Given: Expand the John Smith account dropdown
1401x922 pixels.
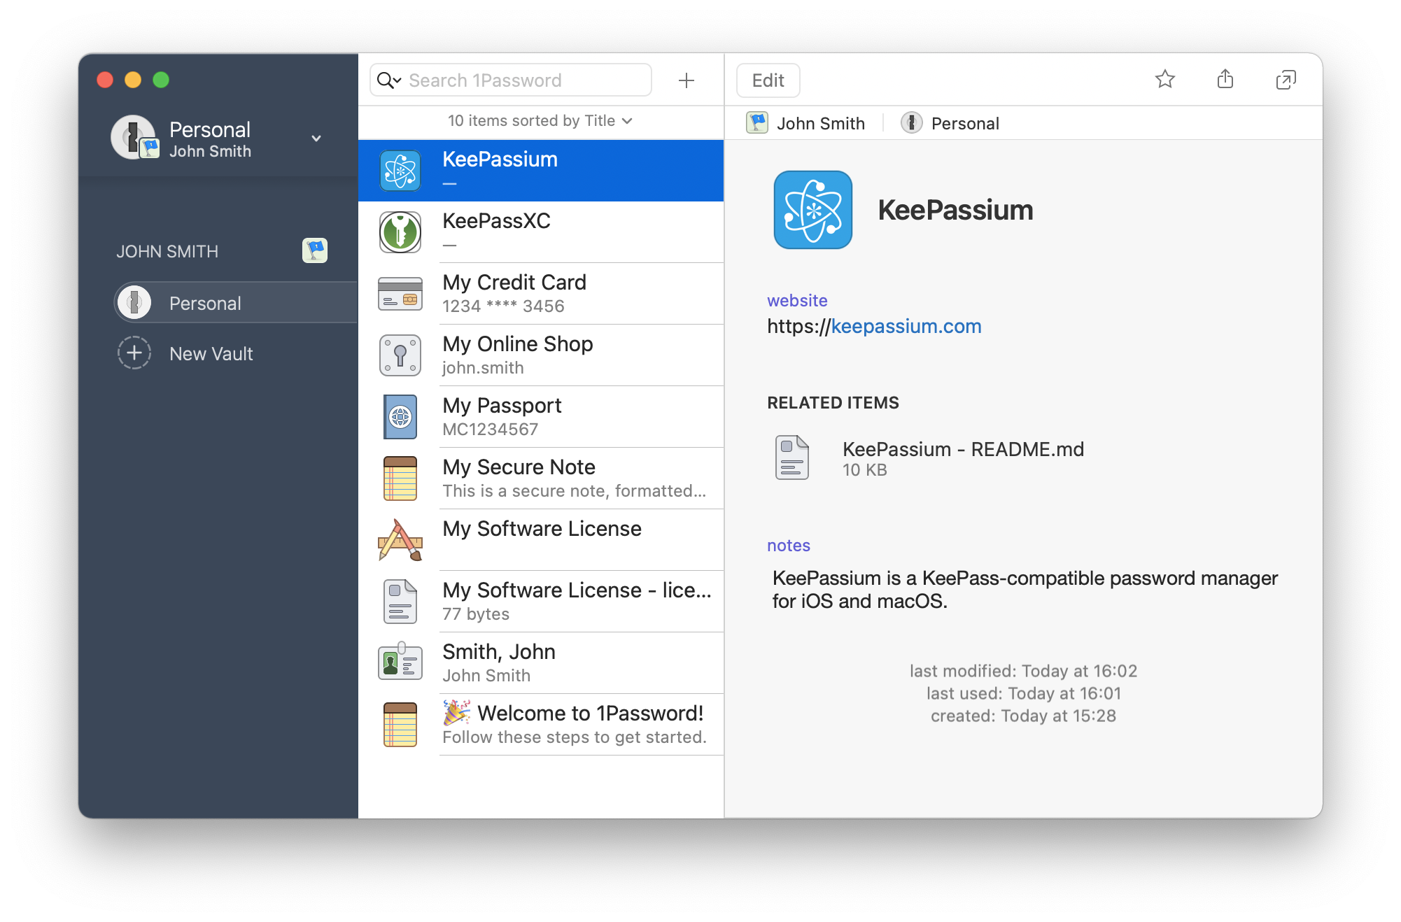Looking at the screenshot, I should tap(316, 139).
